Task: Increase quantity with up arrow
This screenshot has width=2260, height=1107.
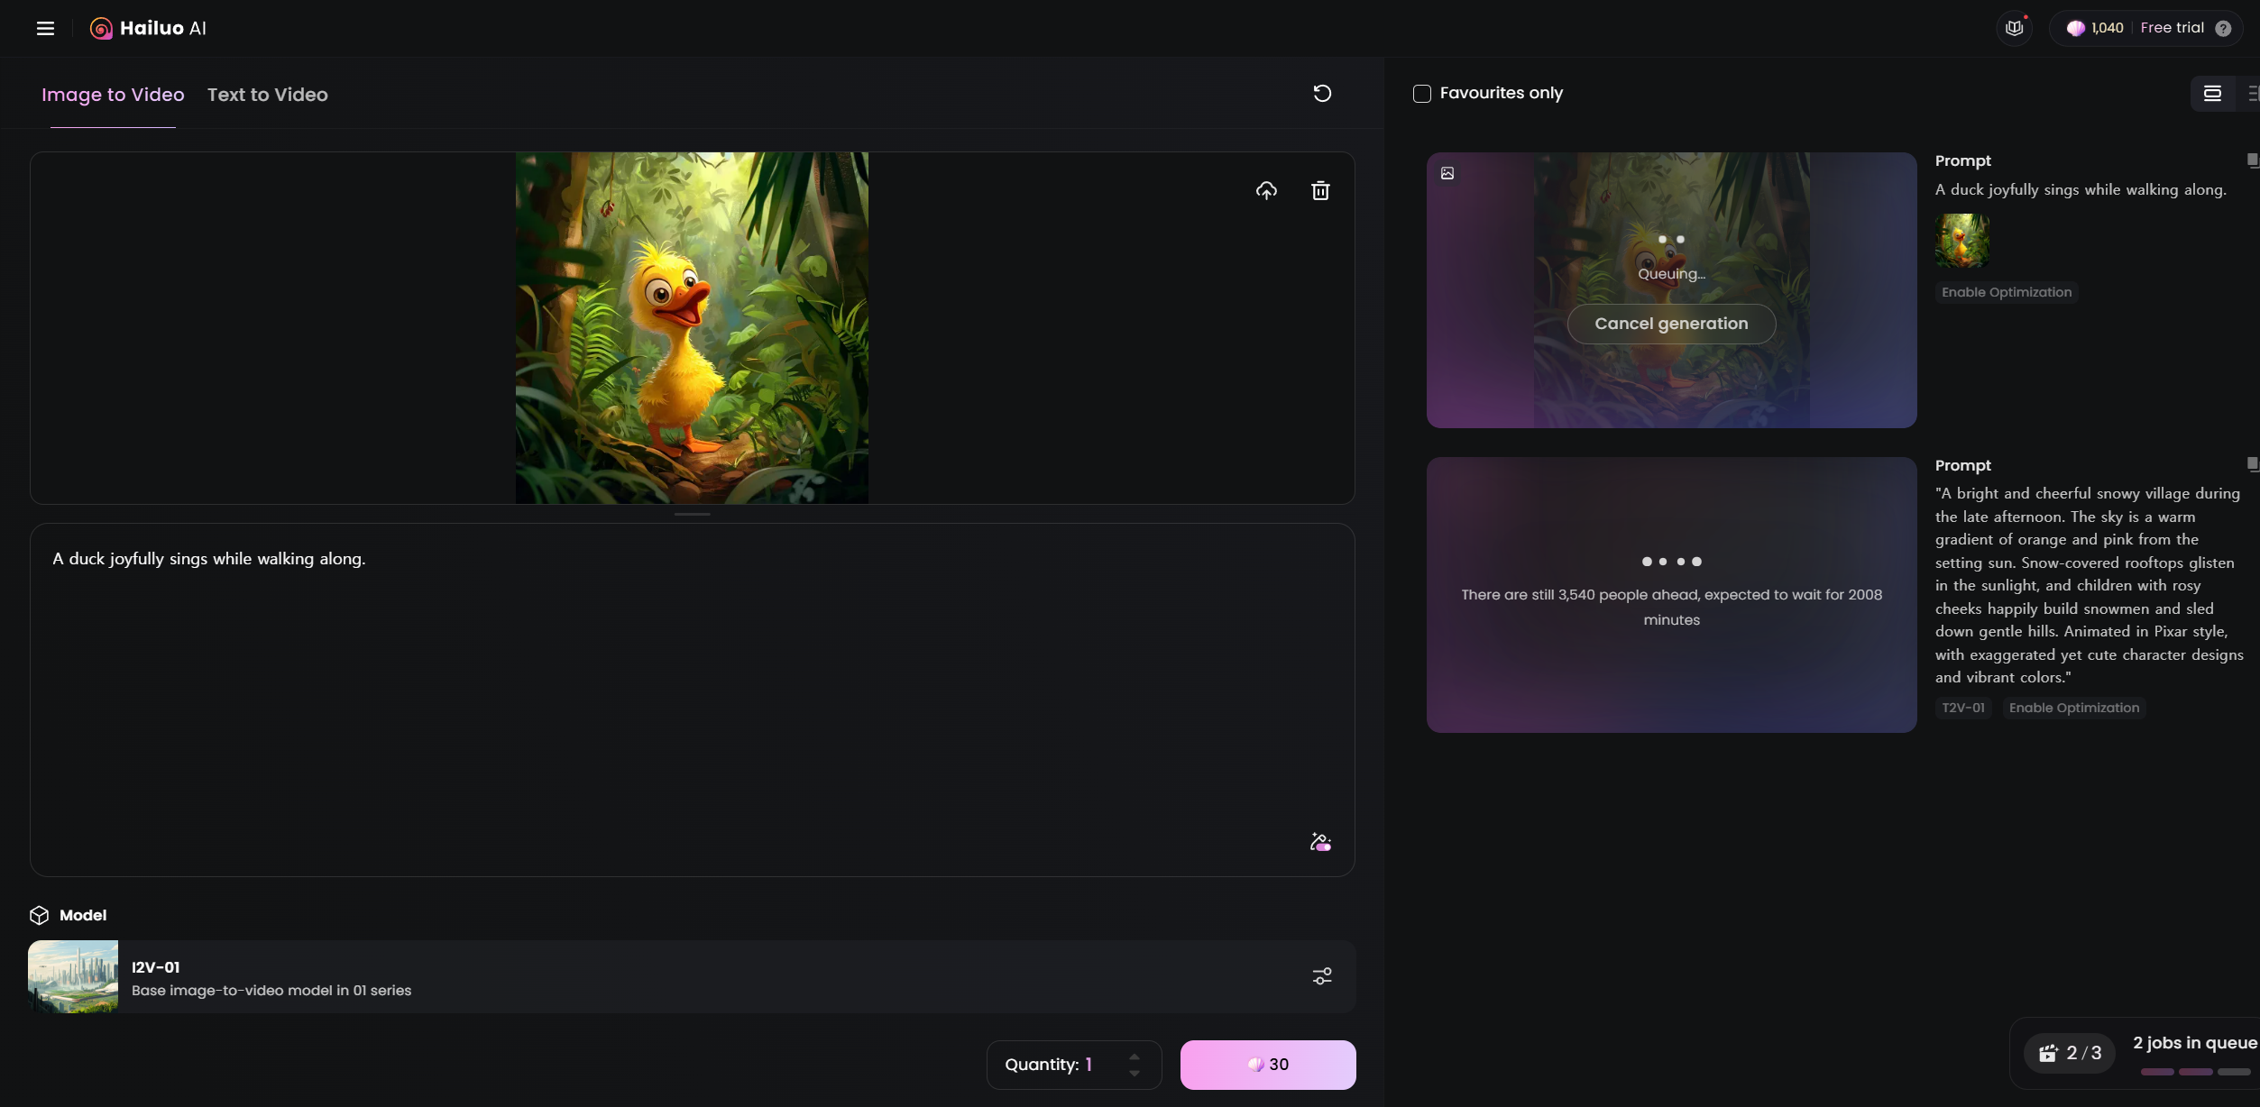Action: 1135,1057
